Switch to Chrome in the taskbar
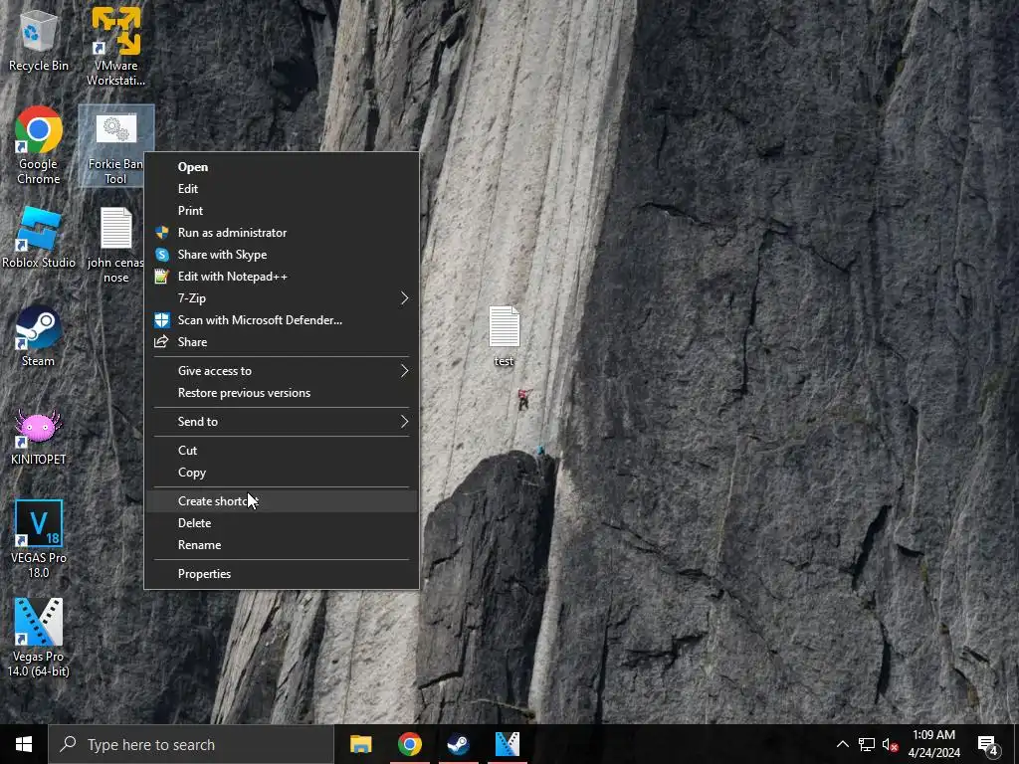Viewport: 1019px width, 764px height. point(409,744)
